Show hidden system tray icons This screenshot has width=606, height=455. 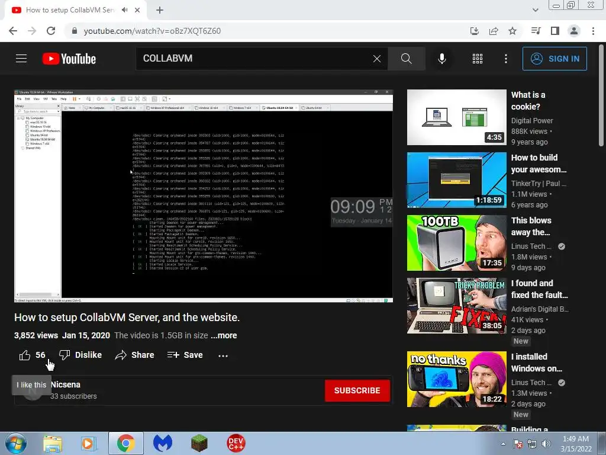coord(503,444)
